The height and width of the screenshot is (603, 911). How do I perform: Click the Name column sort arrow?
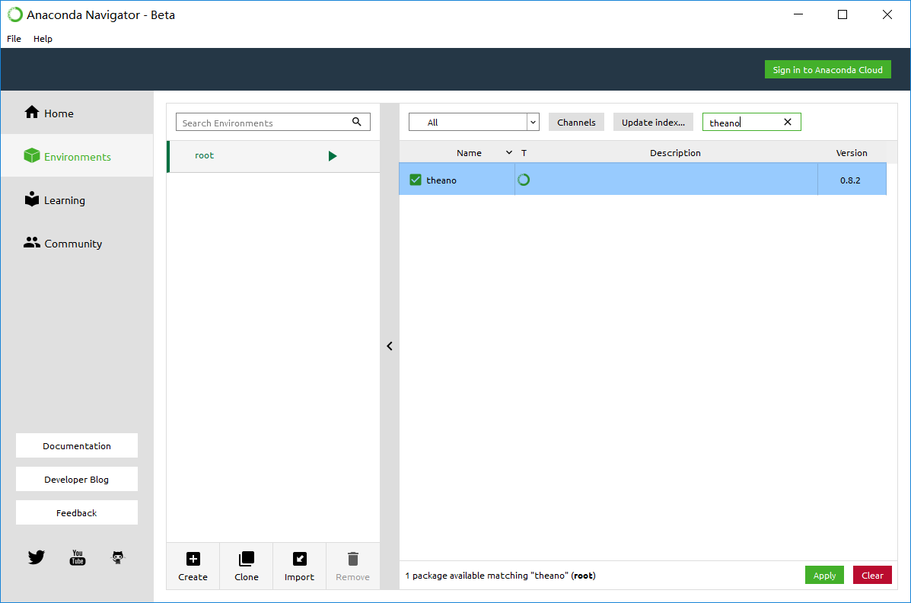509,152
